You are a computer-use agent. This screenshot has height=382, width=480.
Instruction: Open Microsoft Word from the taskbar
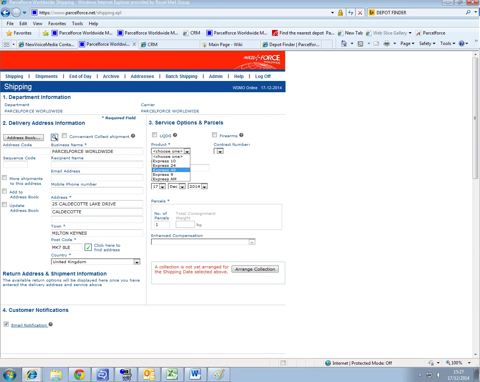pos(195,375)
